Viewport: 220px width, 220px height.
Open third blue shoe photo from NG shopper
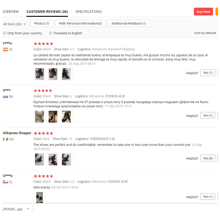tap(66, 159)
